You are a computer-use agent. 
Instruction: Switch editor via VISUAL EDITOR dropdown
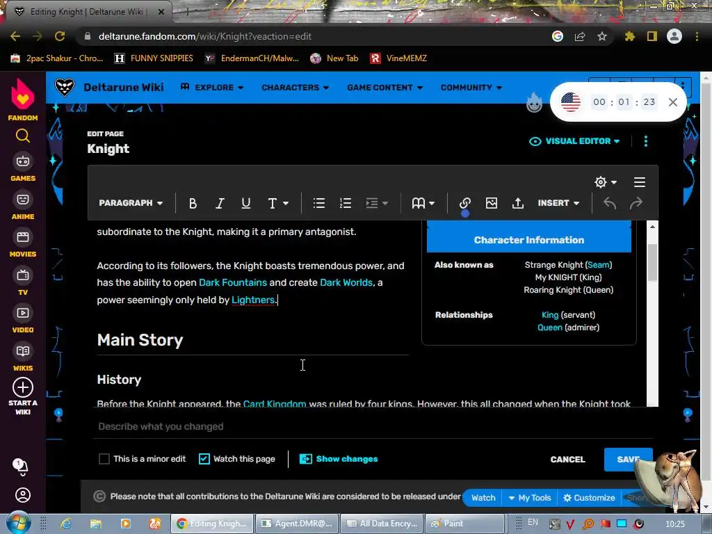pos(574,141)
